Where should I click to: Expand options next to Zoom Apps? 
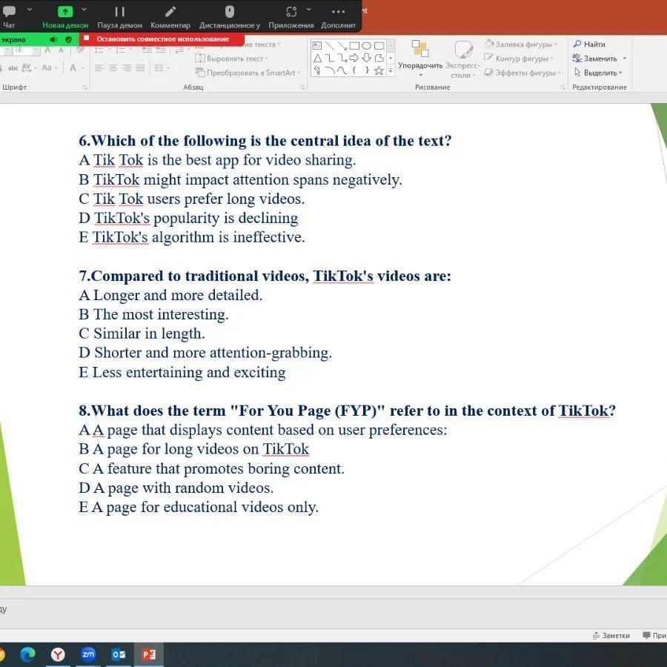coord(309,10)
